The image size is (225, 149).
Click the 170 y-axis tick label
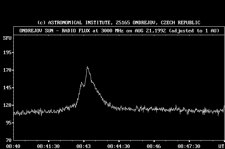click(7, 70)
